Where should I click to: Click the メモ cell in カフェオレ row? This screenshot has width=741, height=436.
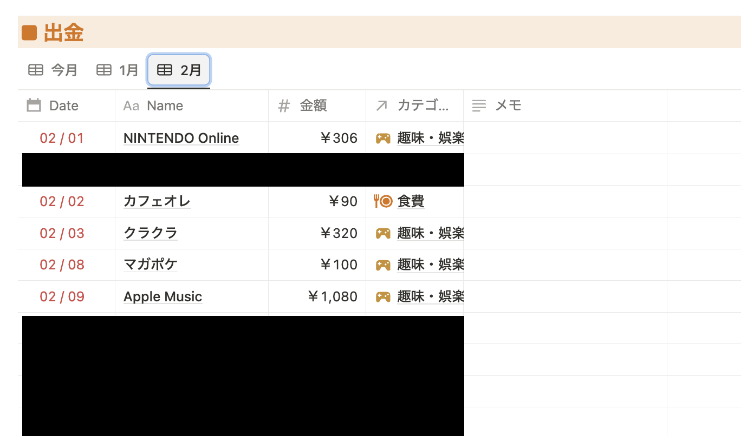pyautogui.click(x=565, y=201)
